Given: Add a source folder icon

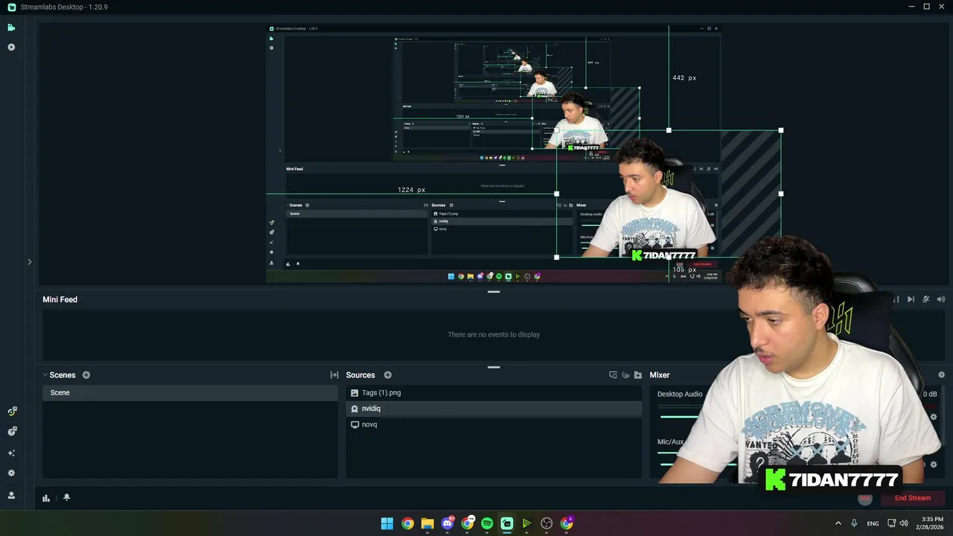Looking at the screenshot, I should coord(638,375).
